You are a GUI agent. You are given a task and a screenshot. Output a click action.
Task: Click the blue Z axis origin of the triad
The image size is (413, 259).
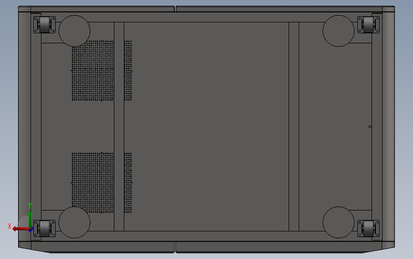(31, 229)
